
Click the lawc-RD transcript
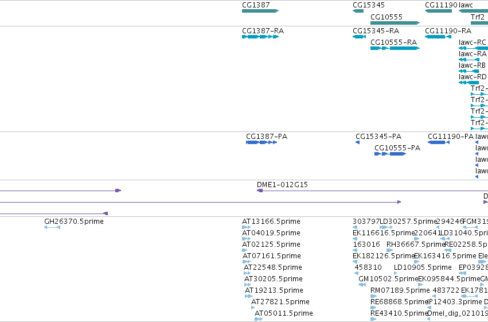point(469,83)
